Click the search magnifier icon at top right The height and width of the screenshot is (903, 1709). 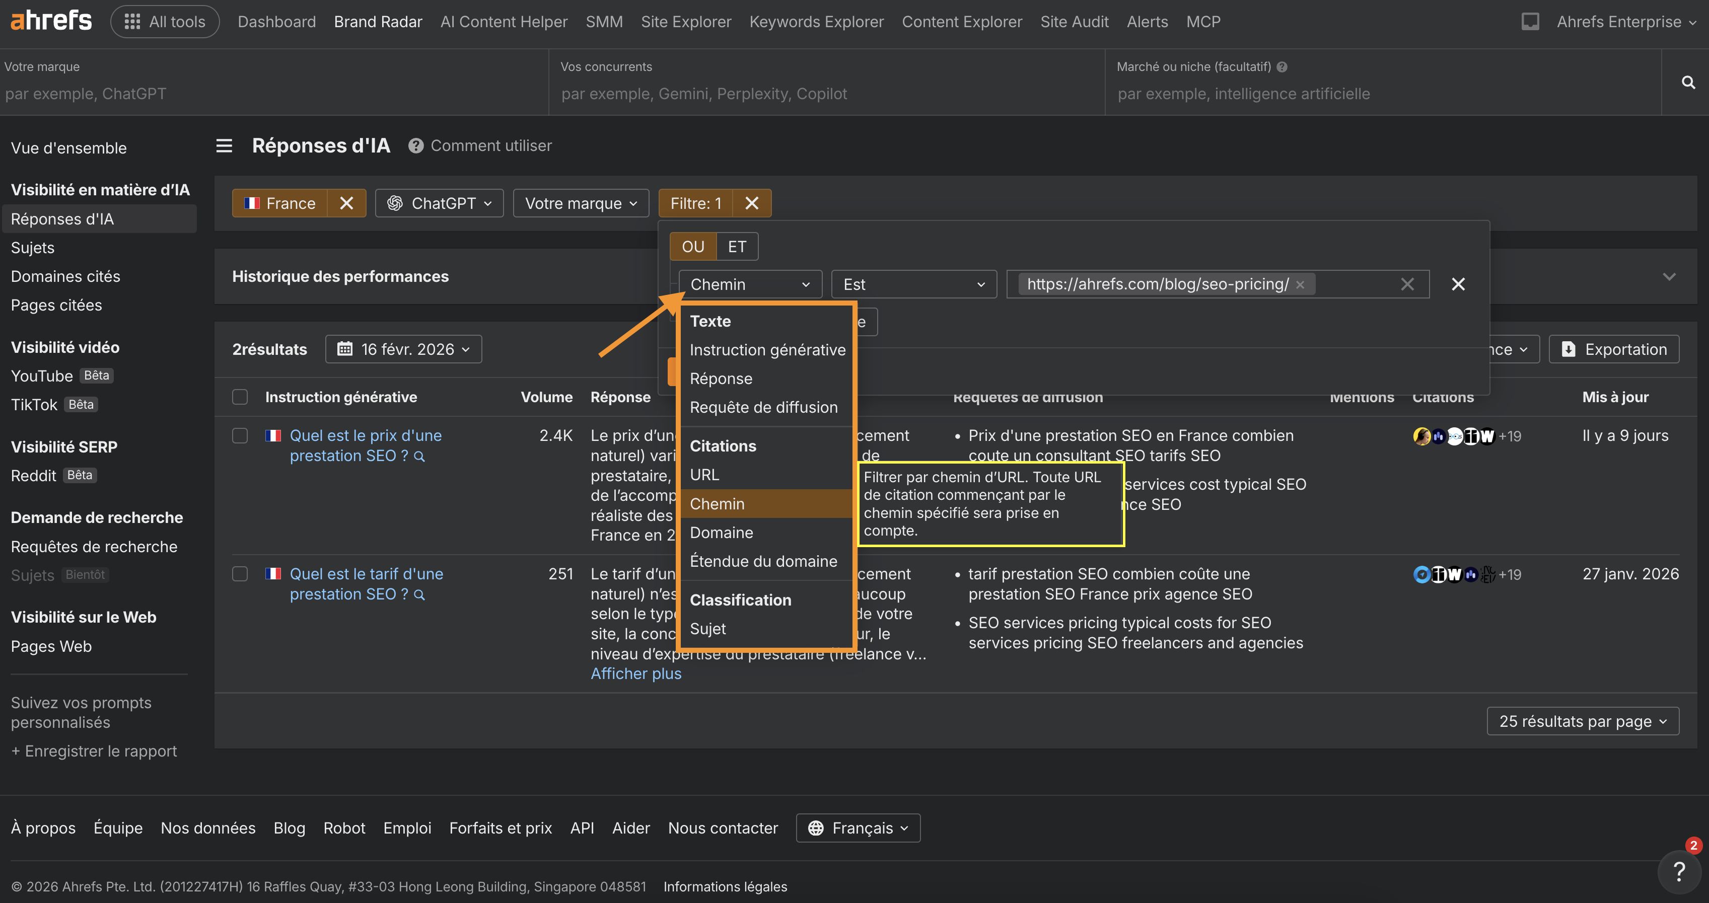tap(1688, 82)
